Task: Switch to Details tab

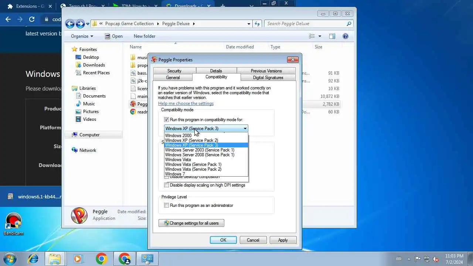Action: coord(216,71)
